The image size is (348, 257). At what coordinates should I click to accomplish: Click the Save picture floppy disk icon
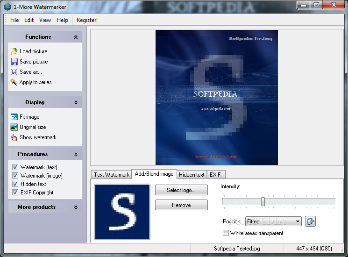coord(14,62)
